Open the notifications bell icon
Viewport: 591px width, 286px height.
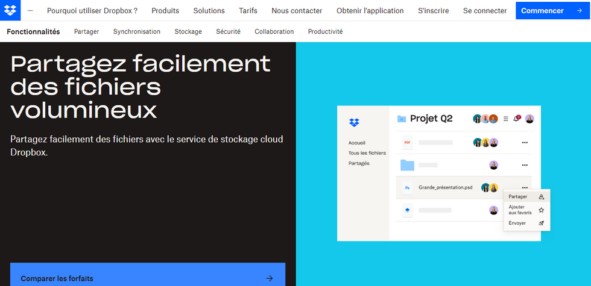pyautogui.click(x=516, y=119)
